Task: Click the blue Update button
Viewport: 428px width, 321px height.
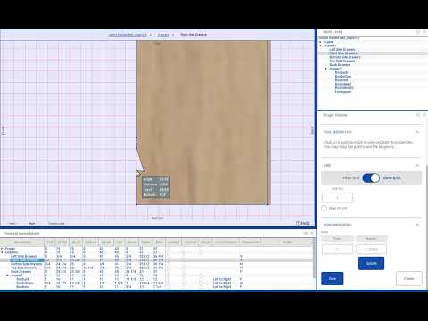Action: point(371,263)
